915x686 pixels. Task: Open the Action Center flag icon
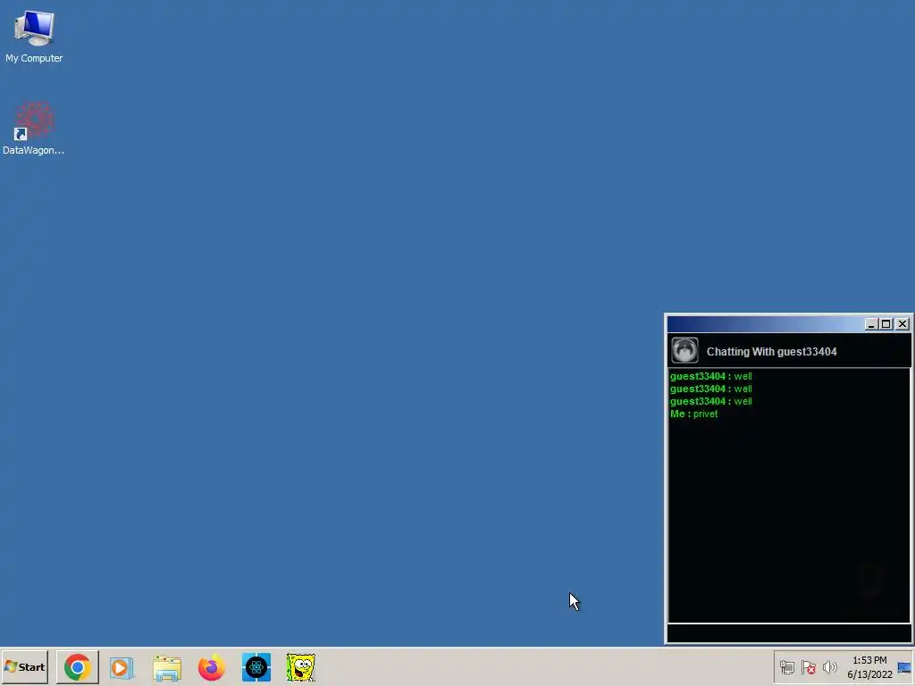[x=808, y=667]
